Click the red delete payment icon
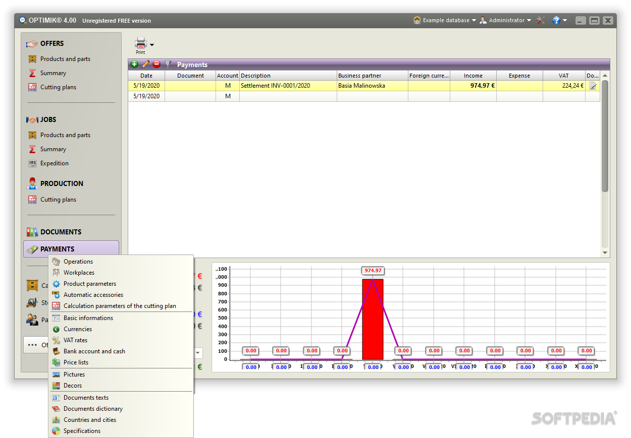The image size is (631, 438). [x=156, y=64]
